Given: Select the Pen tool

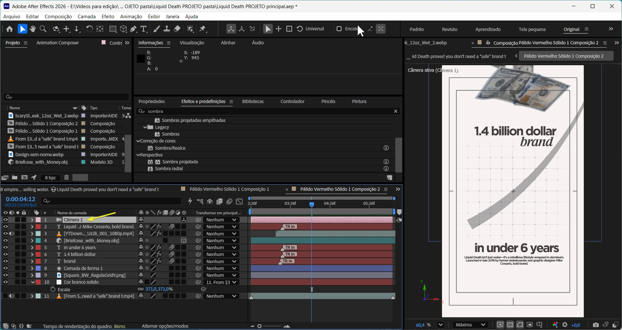Looking at the screenshot, I should pyautogui.click(x=133, y=29).
